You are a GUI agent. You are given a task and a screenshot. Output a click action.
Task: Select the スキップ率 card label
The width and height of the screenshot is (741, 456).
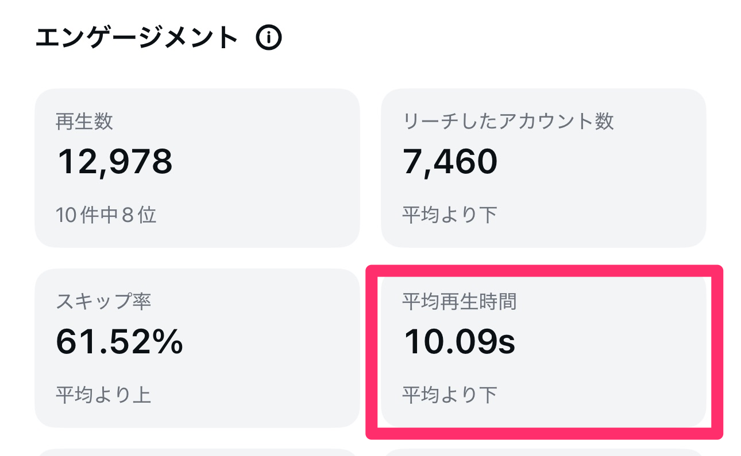click(103, 302)
